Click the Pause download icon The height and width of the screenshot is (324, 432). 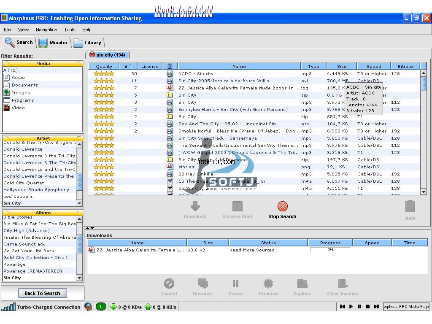(x=235, y=283)
